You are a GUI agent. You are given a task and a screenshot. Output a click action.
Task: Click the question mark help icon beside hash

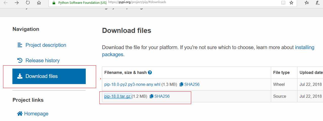tap(150, 72)
